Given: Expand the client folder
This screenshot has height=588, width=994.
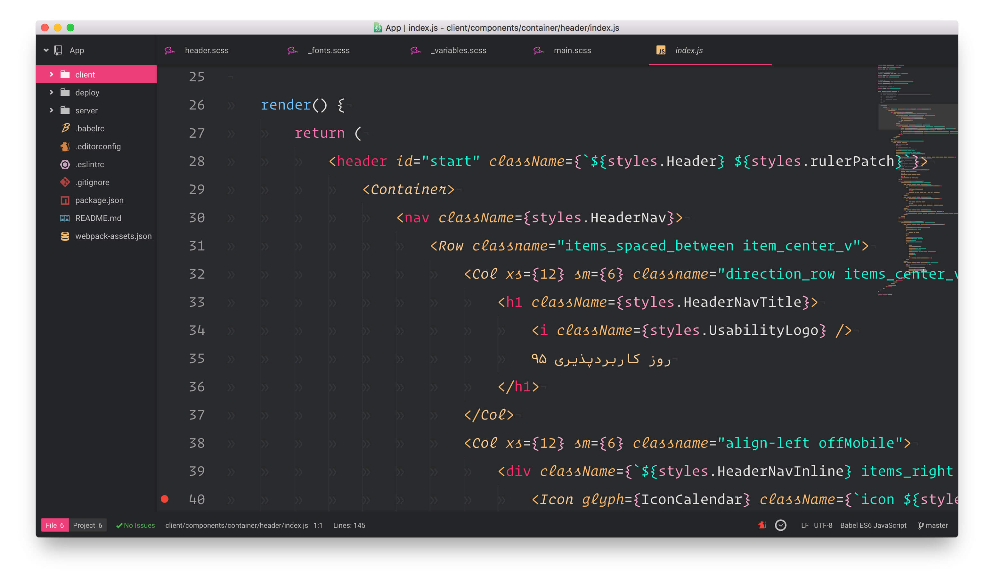Looking at the screenshot, I should [52, 75].
